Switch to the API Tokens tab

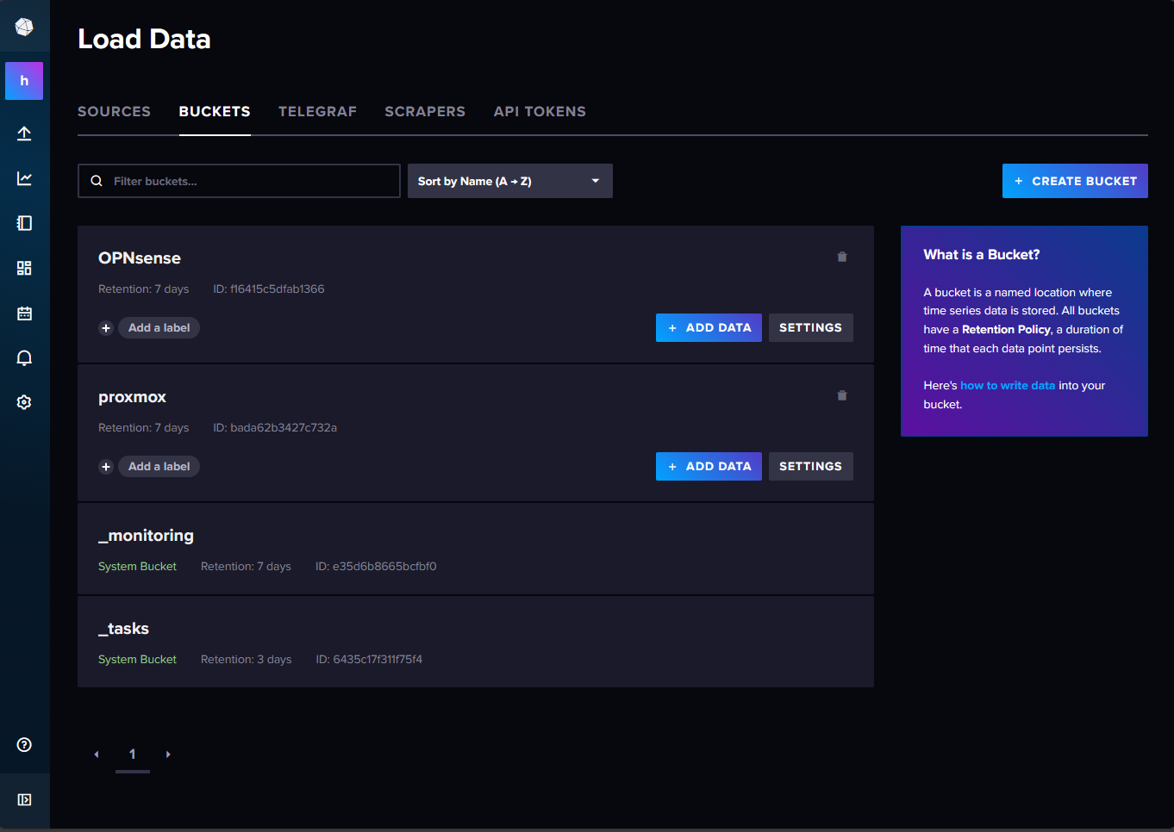tap(540, 111)
